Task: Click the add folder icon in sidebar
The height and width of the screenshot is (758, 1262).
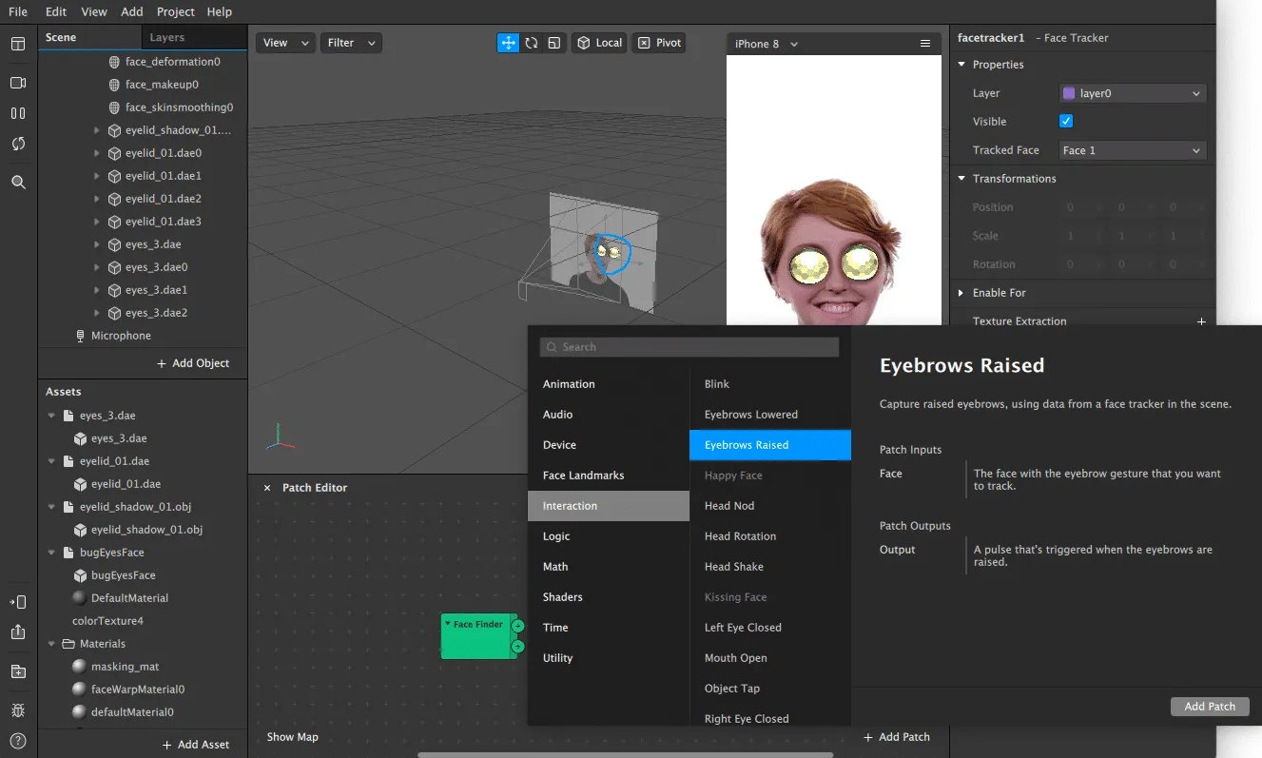Action: [x=18, y=671]
